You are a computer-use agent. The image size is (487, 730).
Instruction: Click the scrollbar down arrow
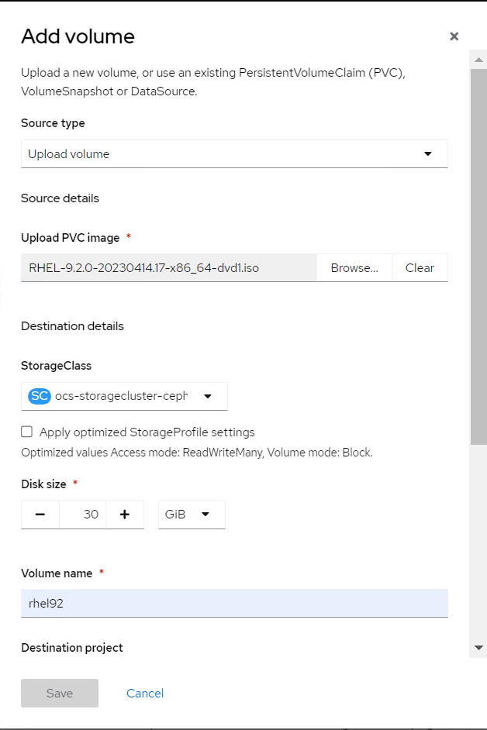(x=478, y=648)
